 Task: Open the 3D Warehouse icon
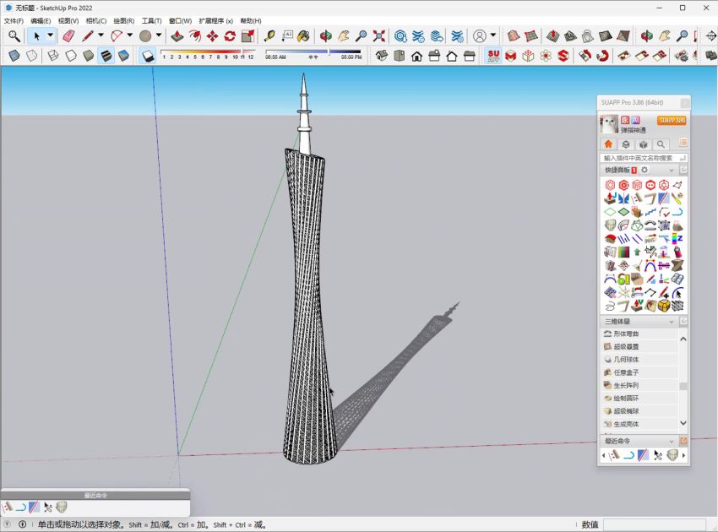400,35
